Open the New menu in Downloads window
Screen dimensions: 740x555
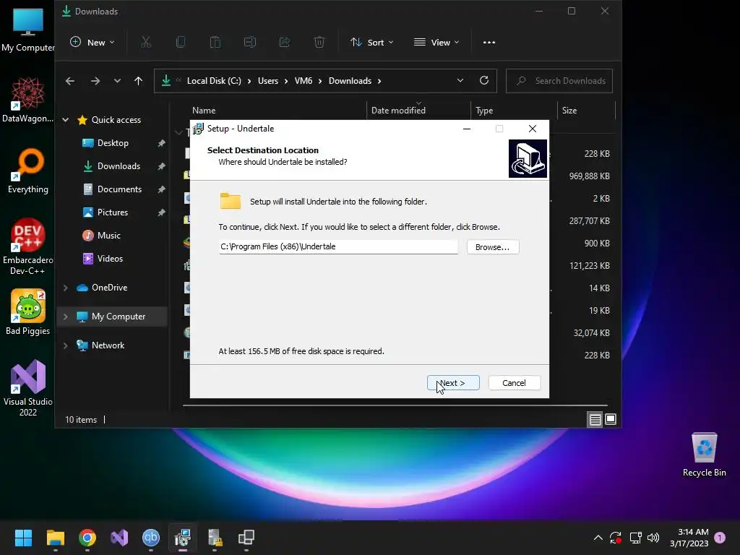tap(92, 43)
